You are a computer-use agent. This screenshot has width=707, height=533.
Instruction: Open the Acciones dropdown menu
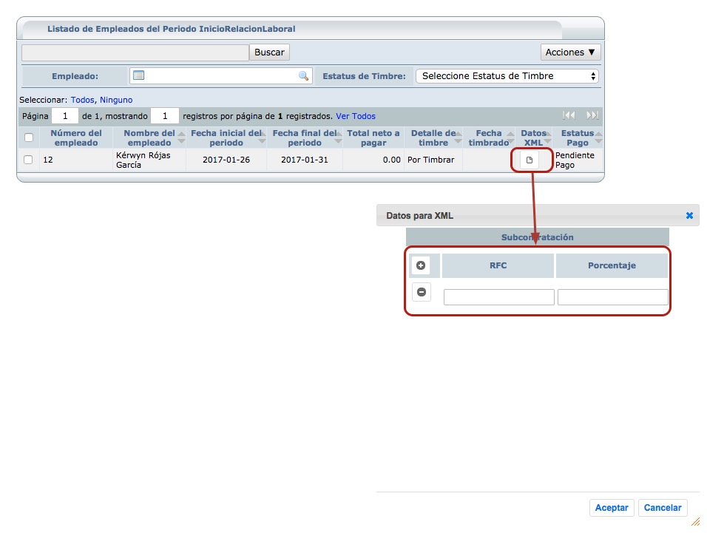(x=570, y=52)
